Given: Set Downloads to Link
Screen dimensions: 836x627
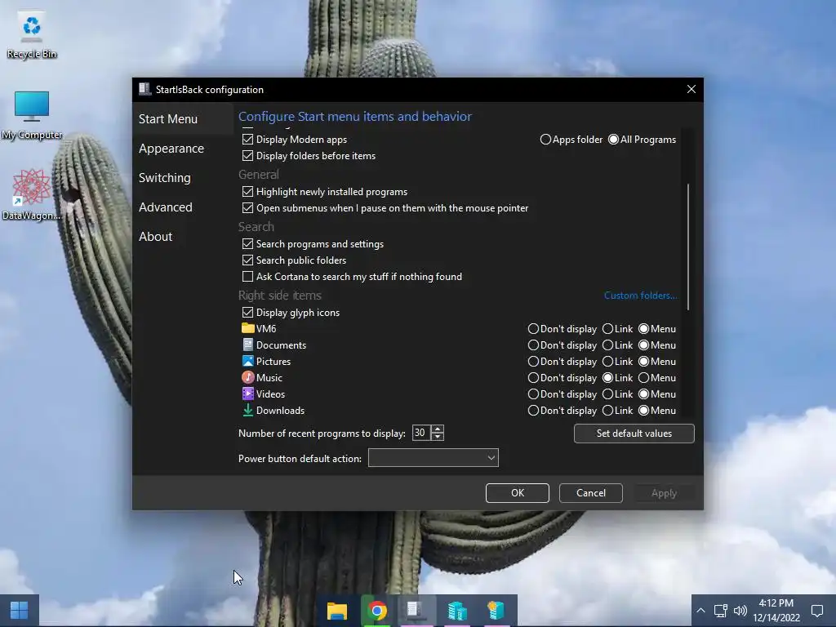Looking at the screenshot, I should point(607,411).
